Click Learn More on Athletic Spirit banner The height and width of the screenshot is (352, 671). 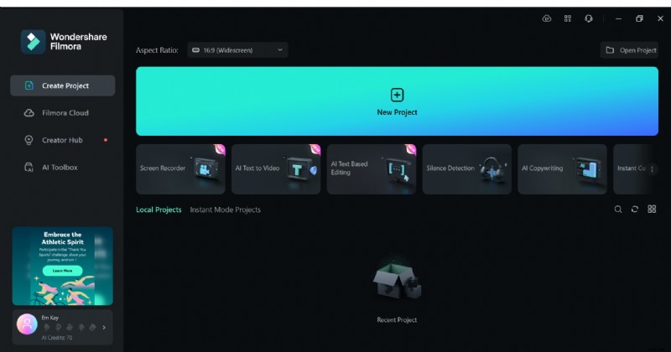pyautogui.click(x=62, y=271)
